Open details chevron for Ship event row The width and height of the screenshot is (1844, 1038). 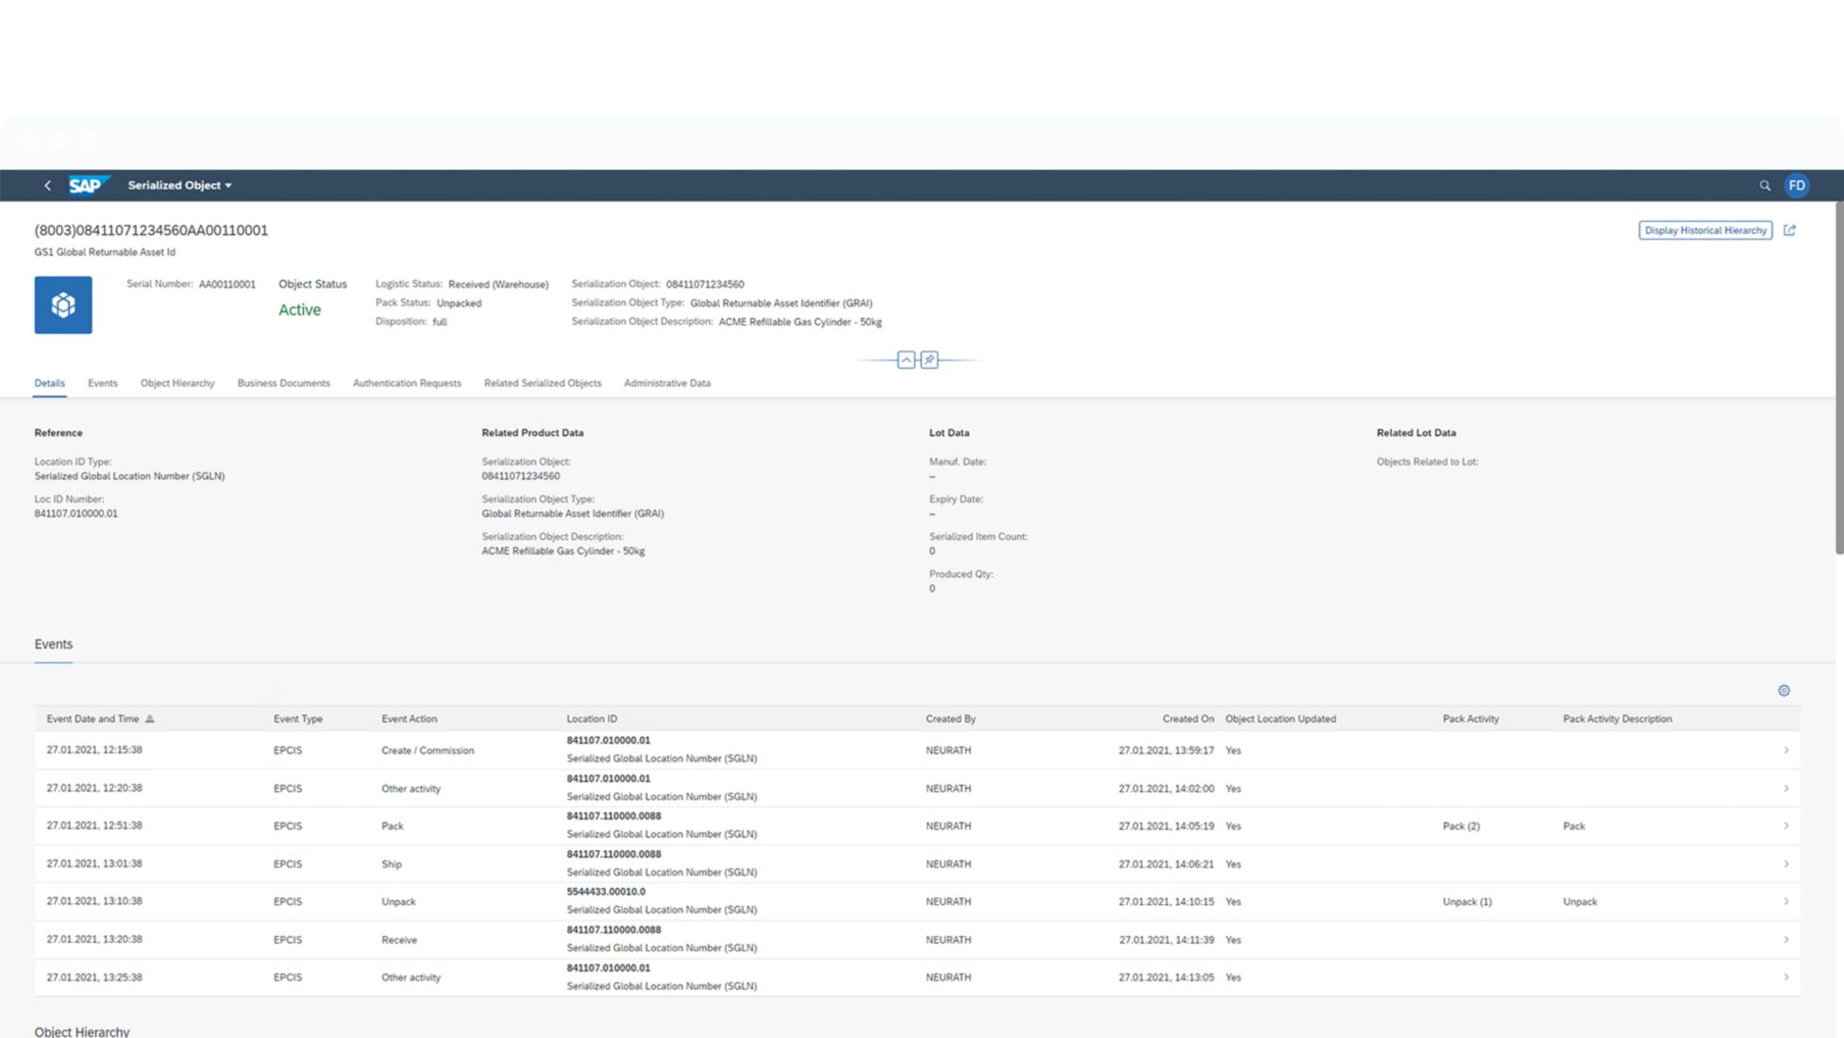(1785, 864)
